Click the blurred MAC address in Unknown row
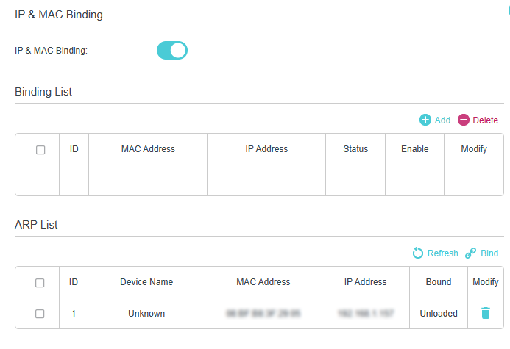Image resolution: width=510 pixels, height=349 pixels. point(263,313)
